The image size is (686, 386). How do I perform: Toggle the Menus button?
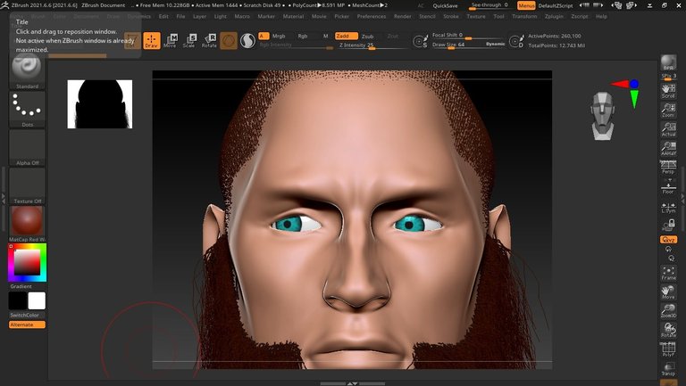tap(526, 5)
